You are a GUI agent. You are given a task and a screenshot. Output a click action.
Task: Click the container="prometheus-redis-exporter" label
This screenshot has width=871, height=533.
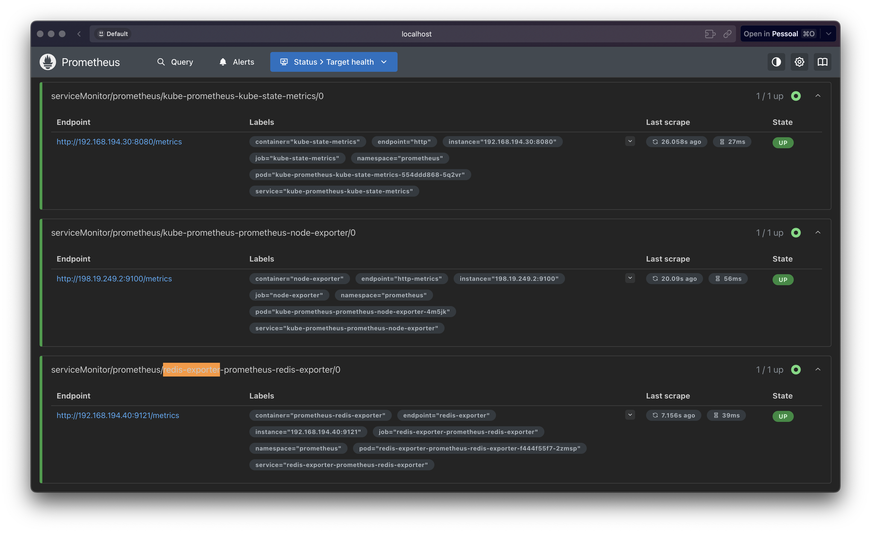pyautogui.click(x=320, y=416)
